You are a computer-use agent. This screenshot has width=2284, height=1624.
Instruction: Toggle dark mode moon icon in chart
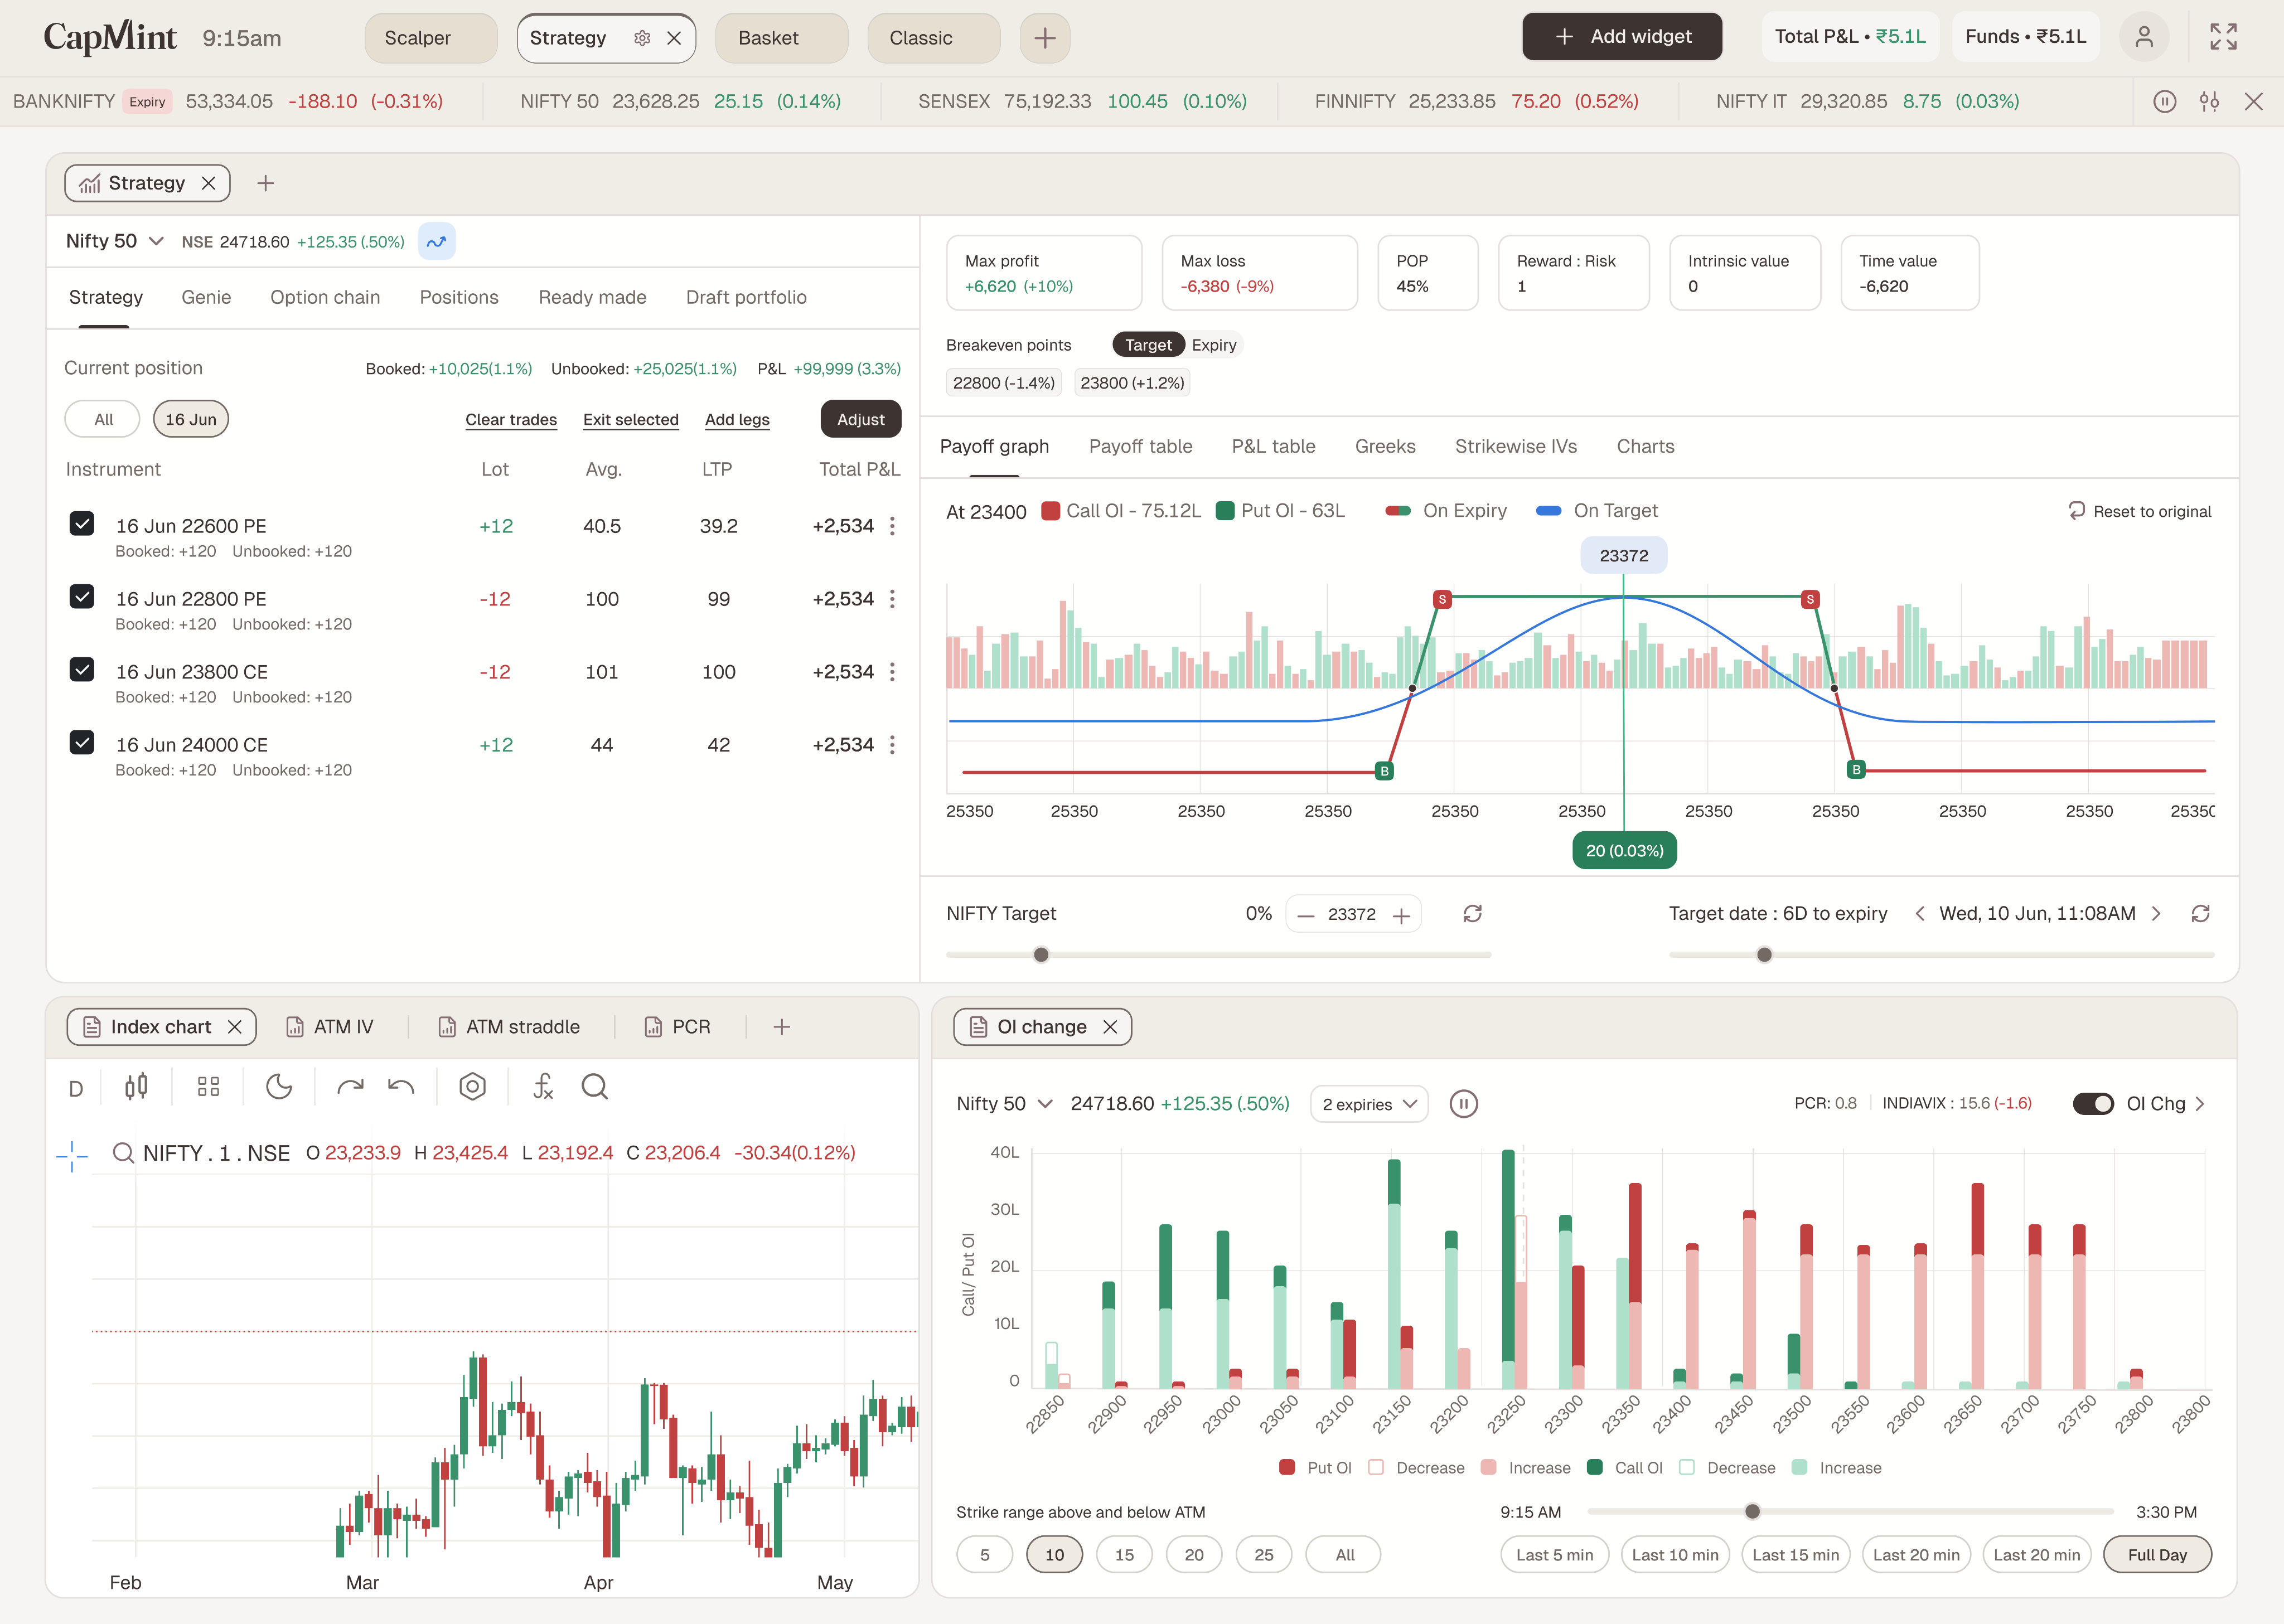(279, 1086)
